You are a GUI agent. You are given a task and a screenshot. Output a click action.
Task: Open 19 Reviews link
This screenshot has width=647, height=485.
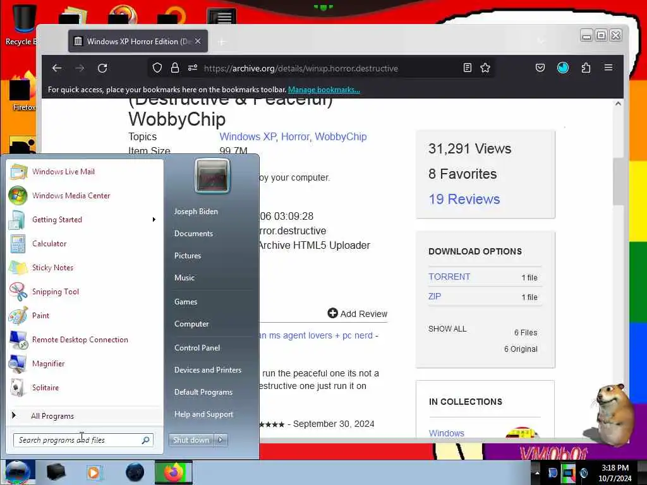[464, 199]
